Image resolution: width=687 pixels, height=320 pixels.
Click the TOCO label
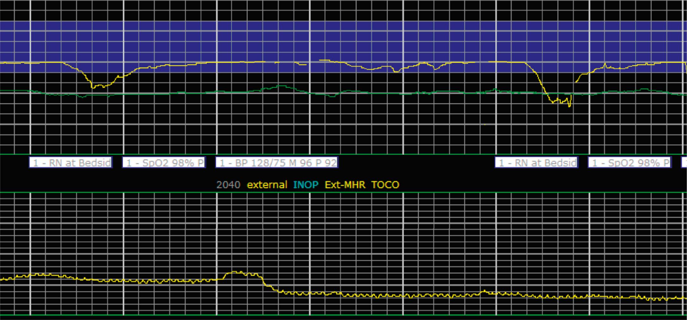[385, 184]
